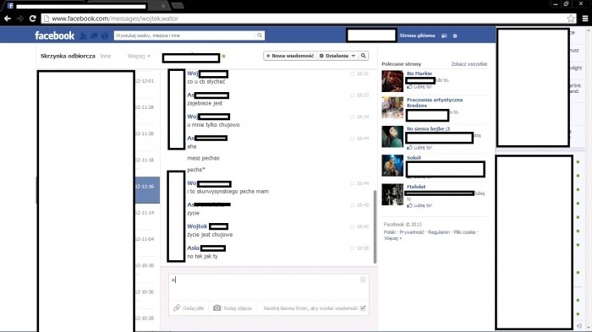Open notifications globe icon in header
The height and width of the screenshot is (332, 592).
pyautogui.click(x=105, y=35)
